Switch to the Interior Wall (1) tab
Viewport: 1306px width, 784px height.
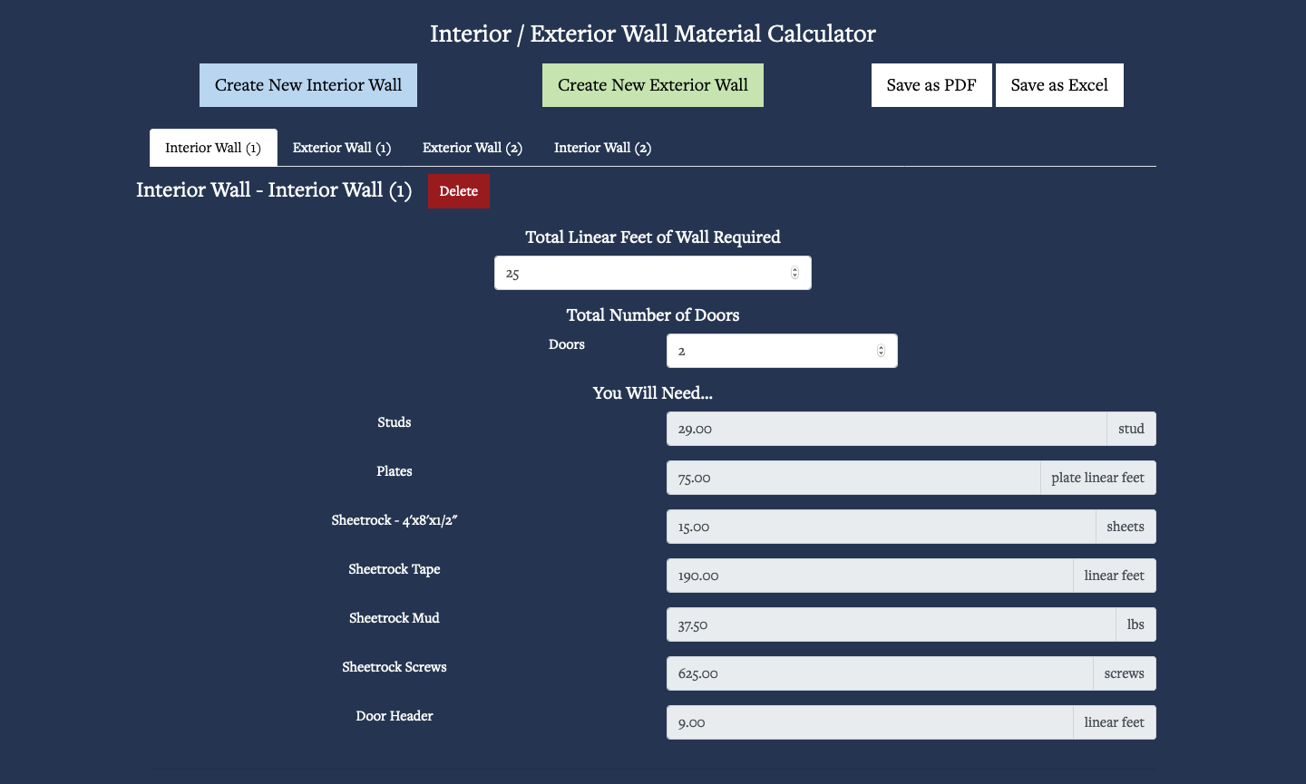click(213, 148)
